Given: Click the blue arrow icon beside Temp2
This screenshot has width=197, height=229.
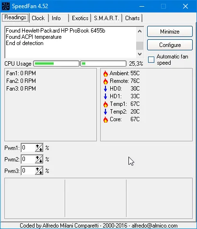Looking at the screenshot, I should tap(105, 112).
